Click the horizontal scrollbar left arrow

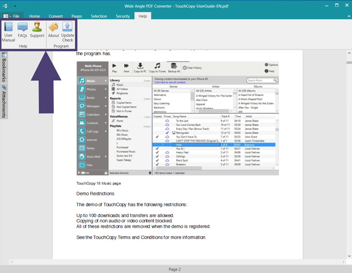tap(12, 262)
